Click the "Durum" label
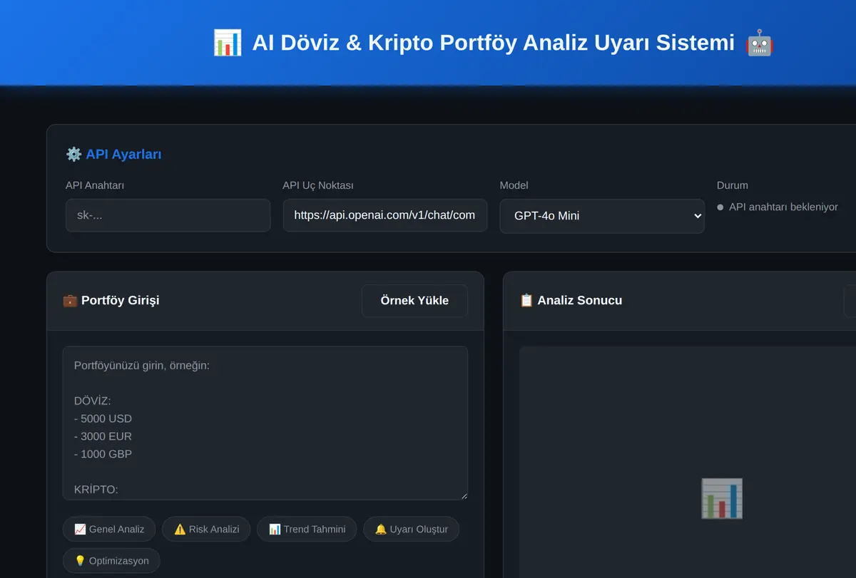This screenshot has height=578, width=856. (733, 185)
